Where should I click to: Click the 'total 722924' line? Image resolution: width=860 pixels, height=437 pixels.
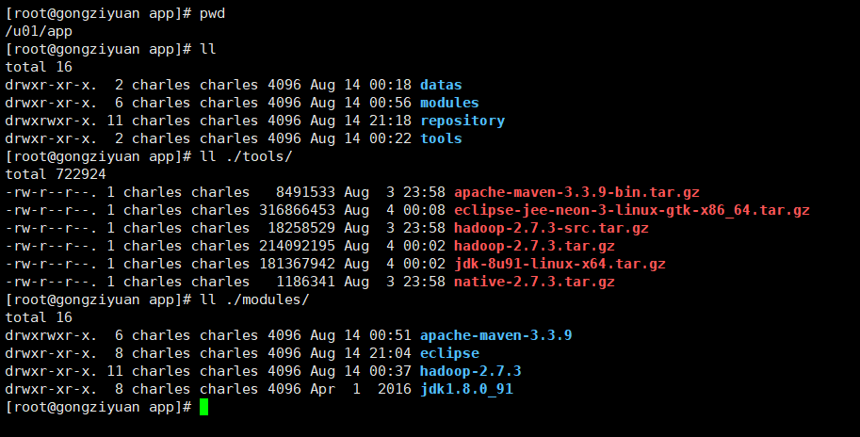pyautogui.click(x=56, y=174)
